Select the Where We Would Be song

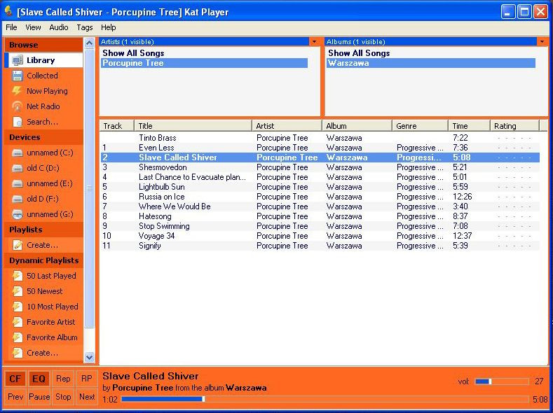tap(320, 206)
